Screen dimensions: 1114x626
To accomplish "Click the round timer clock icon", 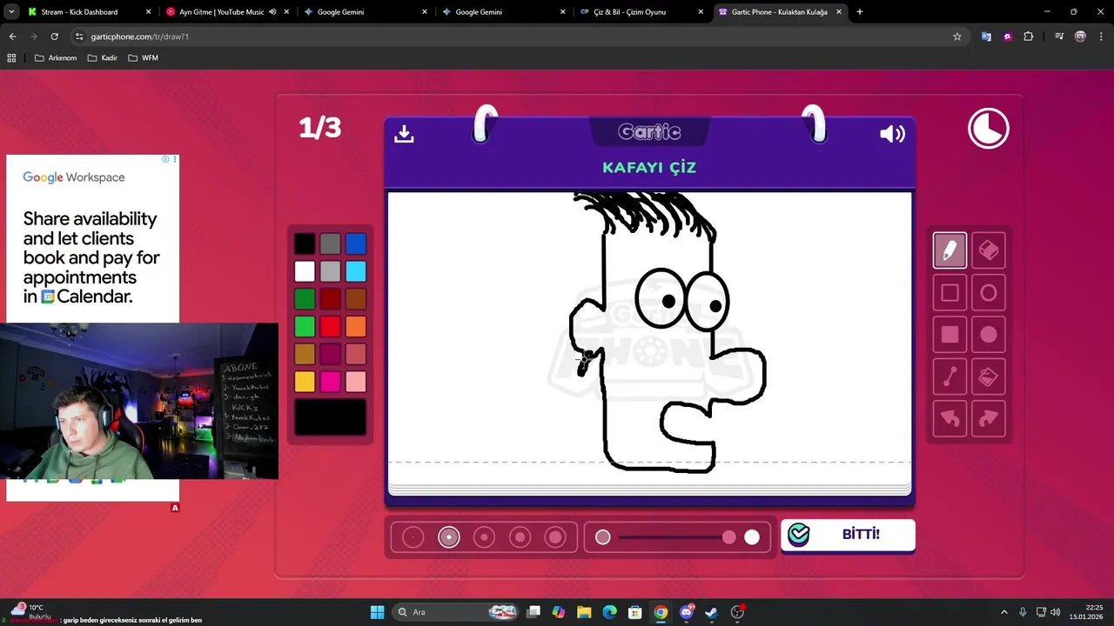I will [989, 129].
